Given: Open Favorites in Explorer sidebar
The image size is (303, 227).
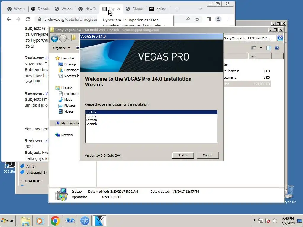Looking at the screenshot, I should pos(65,58).
